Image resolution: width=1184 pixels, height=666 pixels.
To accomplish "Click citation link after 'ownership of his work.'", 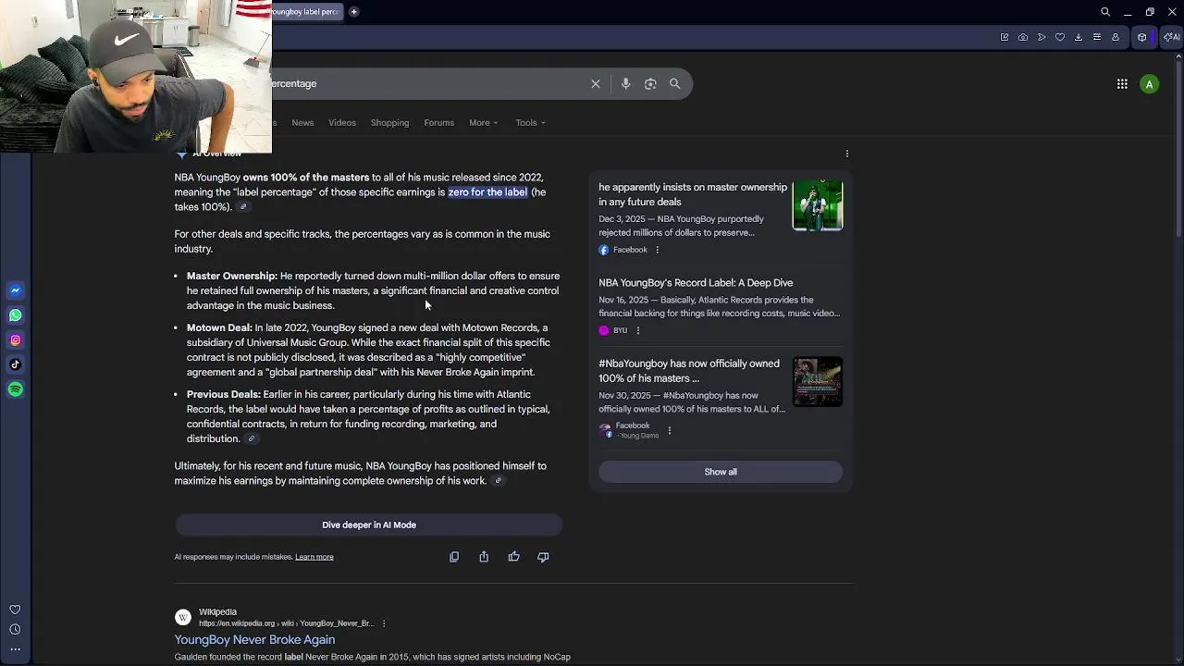I will click(x=498, y=481).
